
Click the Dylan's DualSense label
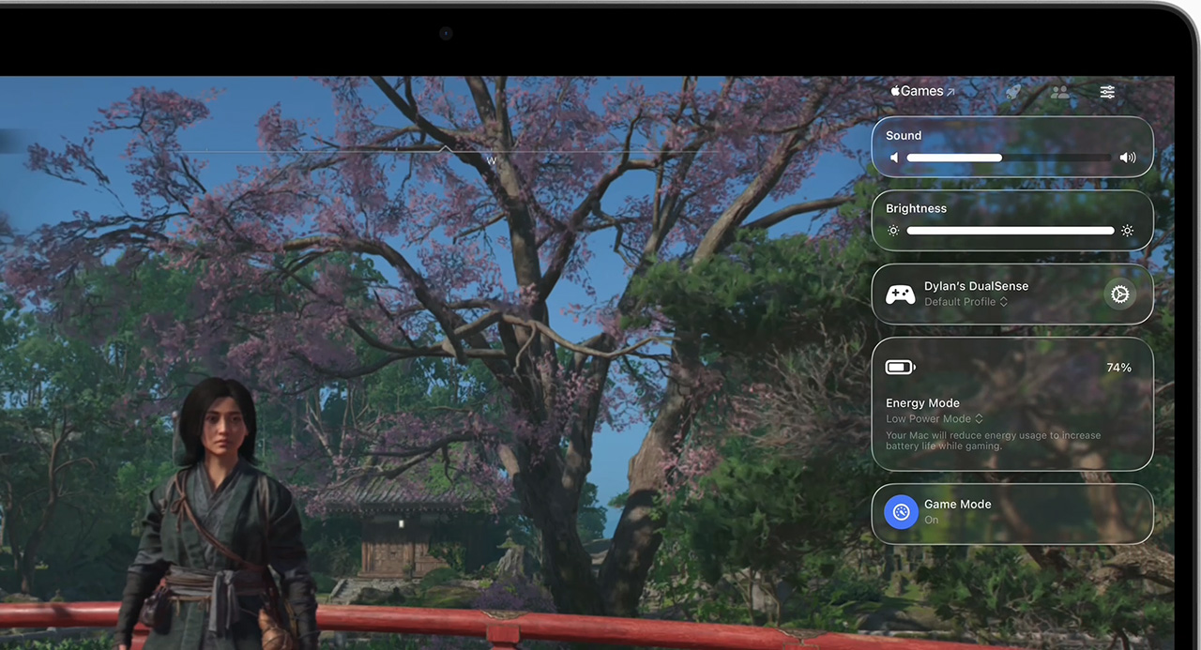pyautogui.click(x=976, y=286)
